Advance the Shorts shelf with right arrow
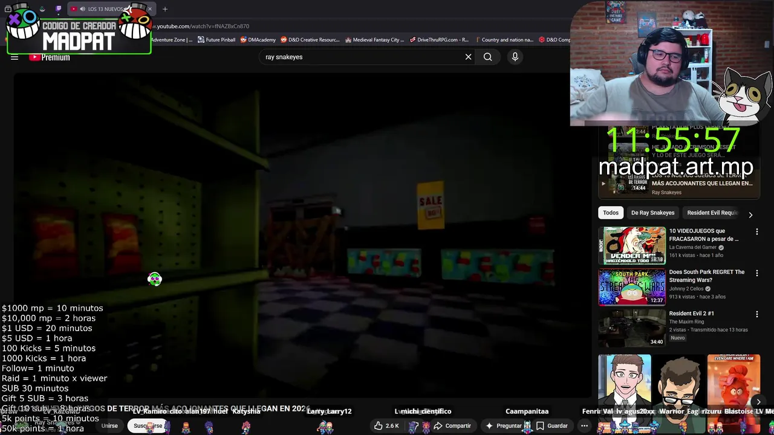Viewport: 774px width, 435px height. coord(758,402)
